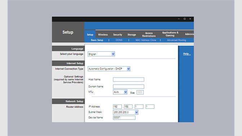Open the English language dropdown
This screenshot has width=242, height=136.
[102, 54]
